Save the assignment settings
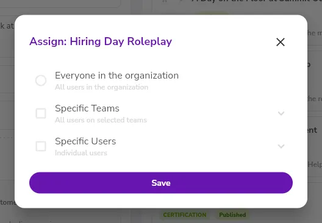The width and height of the screenshot is (322, 223). pos(161,183)
